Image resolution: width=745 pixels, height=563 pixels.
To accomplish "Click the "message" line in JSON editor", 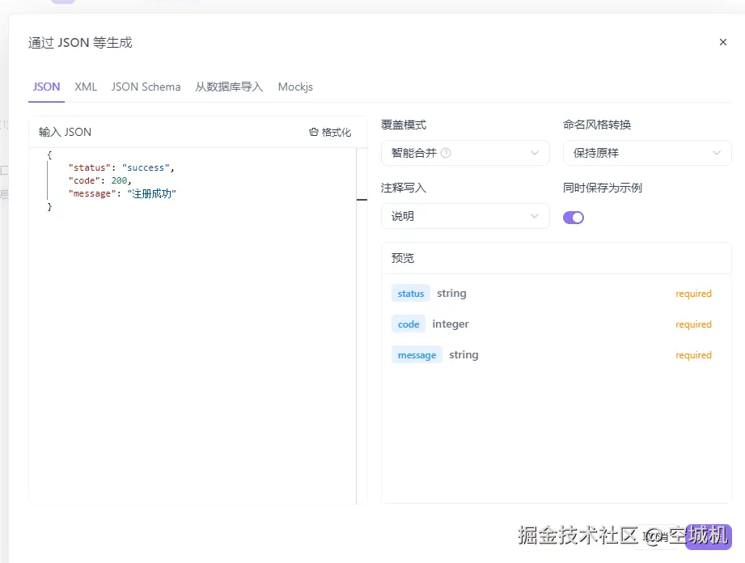I will click(x=122, y=193).
